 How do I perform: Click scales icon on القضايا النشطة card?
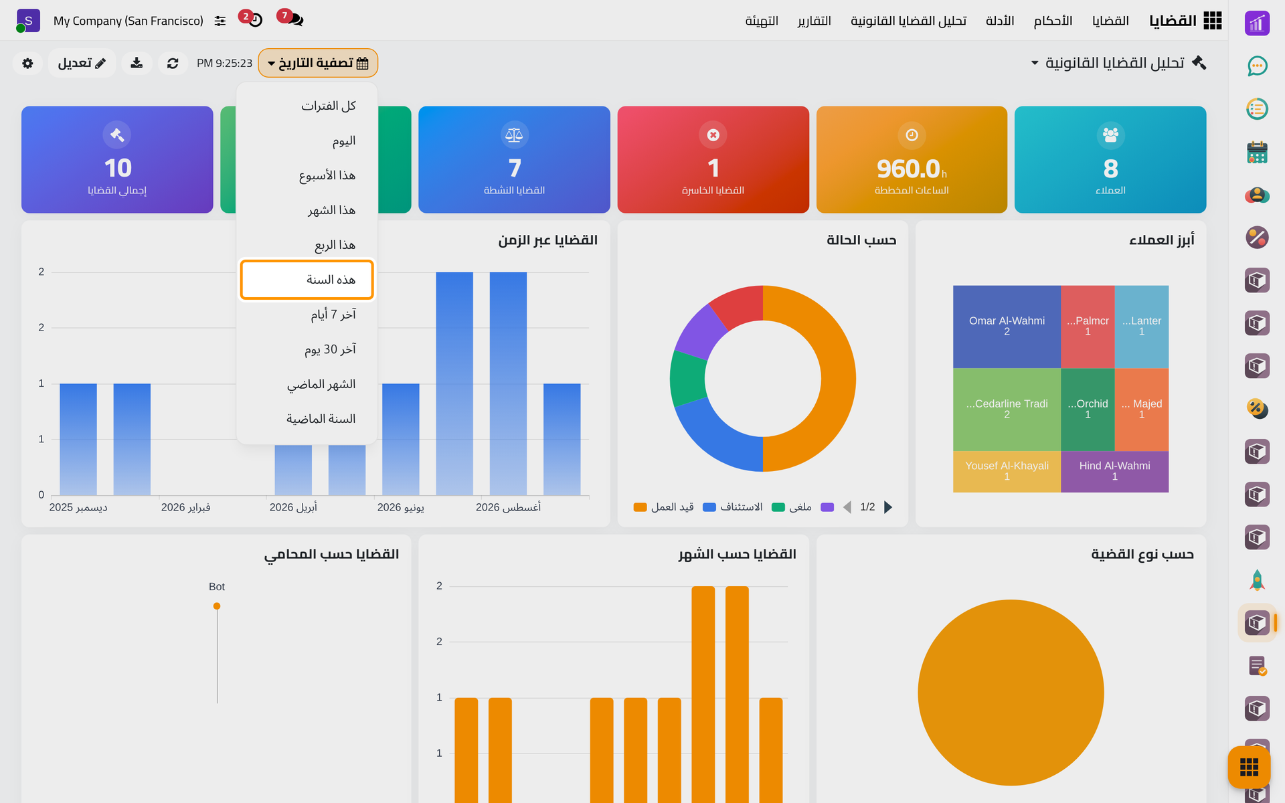(514, 135)
